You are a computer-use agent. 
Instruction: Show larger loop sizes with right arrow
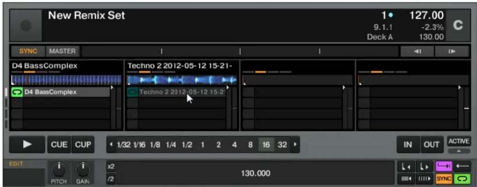pyautogui.click(x=295, y=145)
